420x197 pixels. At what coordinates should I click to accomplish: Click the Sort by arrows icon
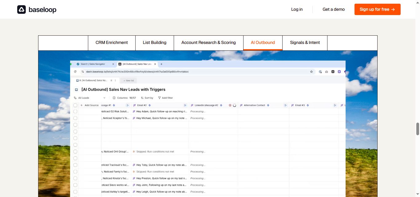(x=142, y=98)
